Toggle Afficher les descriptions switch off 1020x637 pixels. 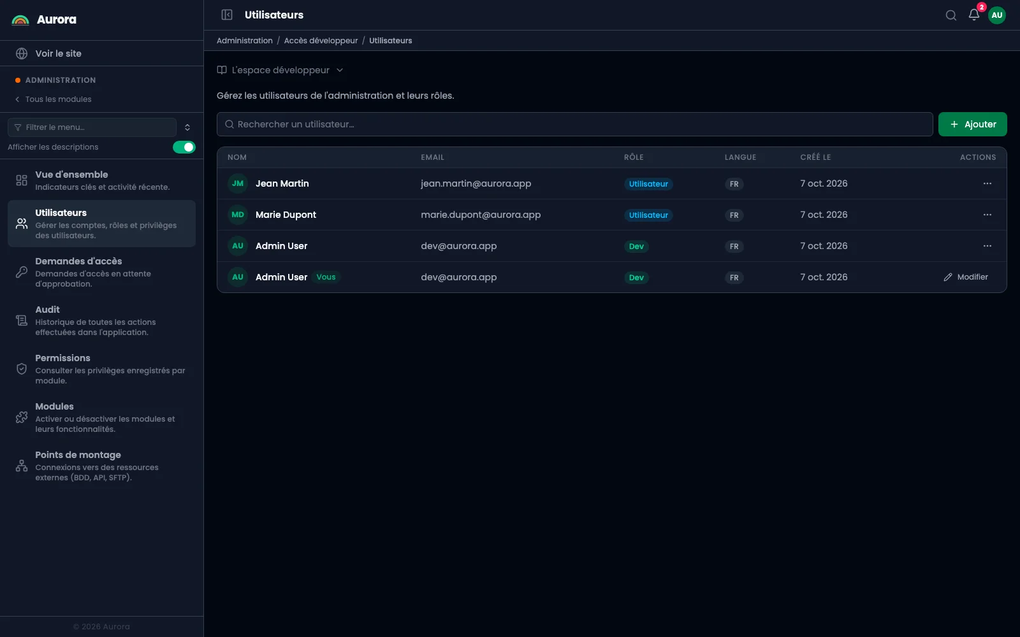pos(184,147)
